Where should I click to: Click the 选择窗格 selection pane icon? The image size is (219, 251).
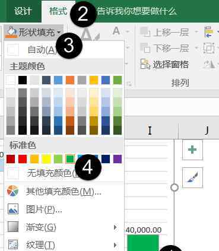pos(145,64)
